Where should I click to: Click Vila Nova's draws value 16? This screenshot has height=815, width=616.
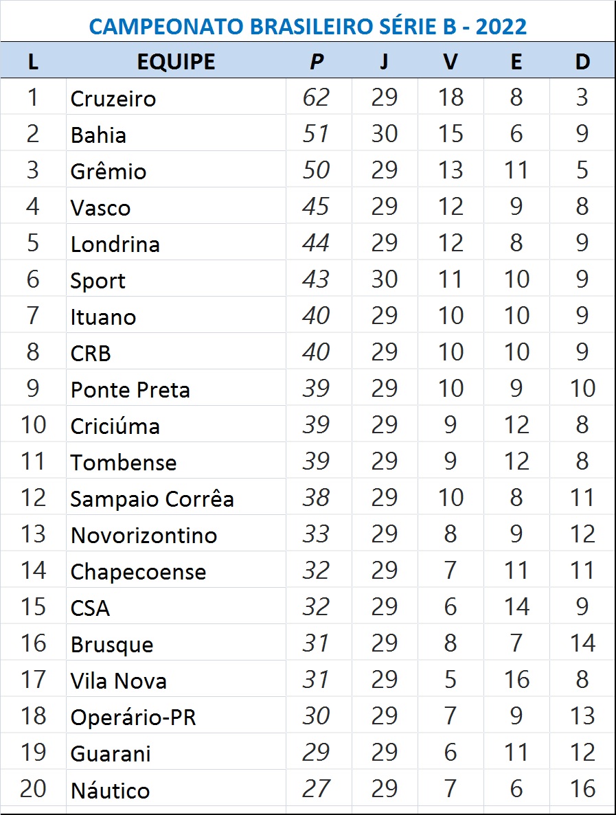pos(516,679)
